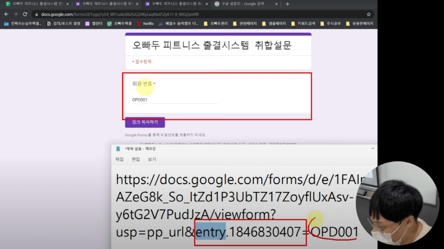The image size is (444, 249).
Task: Select the third, active Google Forms tab
Action: click(x=176, y=4)
